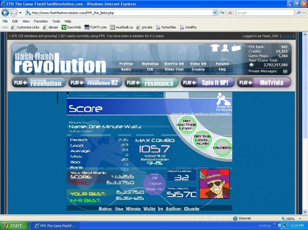The image size is (308, 230).
Task: Click the player avatar picture
Action: (214, 184)
